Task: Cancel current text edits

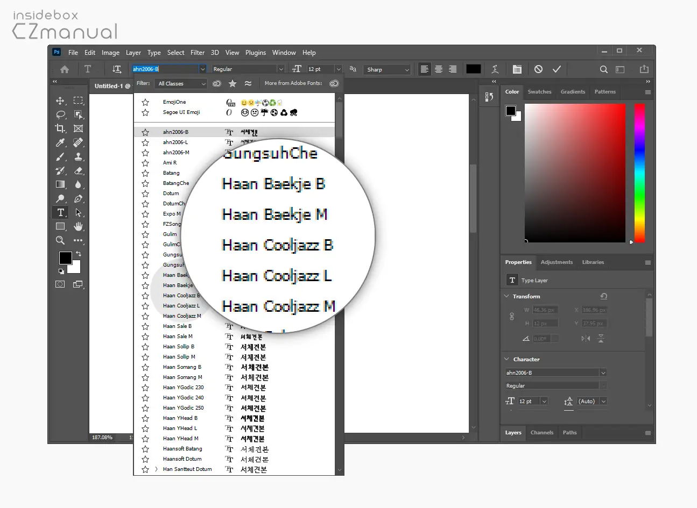Action: [x=538, y=69]
